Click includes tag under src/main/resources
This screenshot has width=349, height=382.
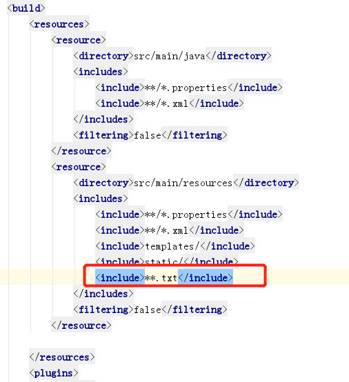pyautogui.click(x=101, y=199)
